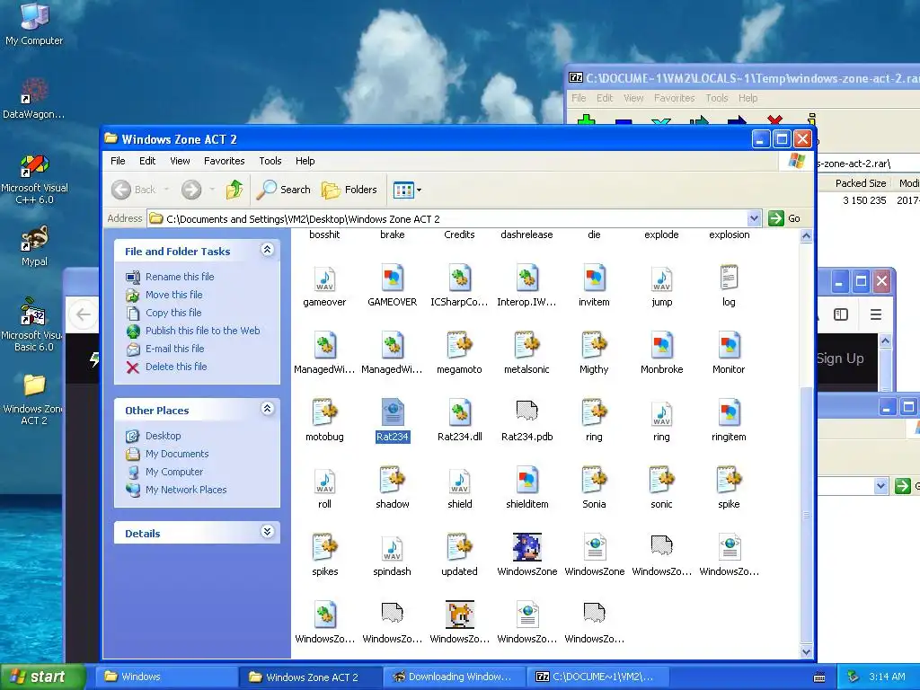Image resolution: width=920 pixels, height=690 pixels.
Task: Select the jump WAV file
Action: click(x=661, y=279)
